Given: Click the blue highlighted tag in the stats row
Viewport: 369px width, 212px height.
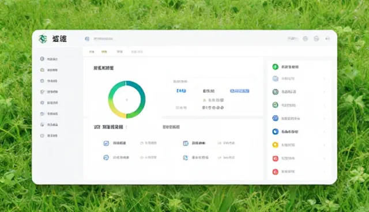Looking at the screenshot, I should point(240,91).
